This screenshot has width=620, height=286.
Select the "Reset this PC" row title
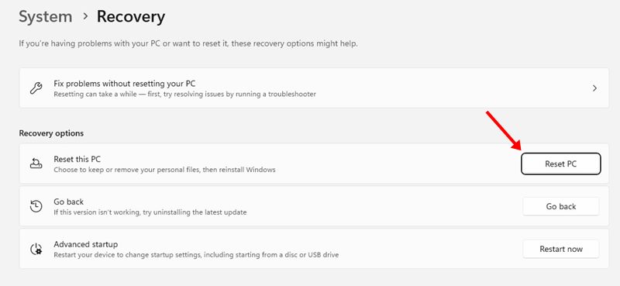pyautogui.click(x=77, y=159)
